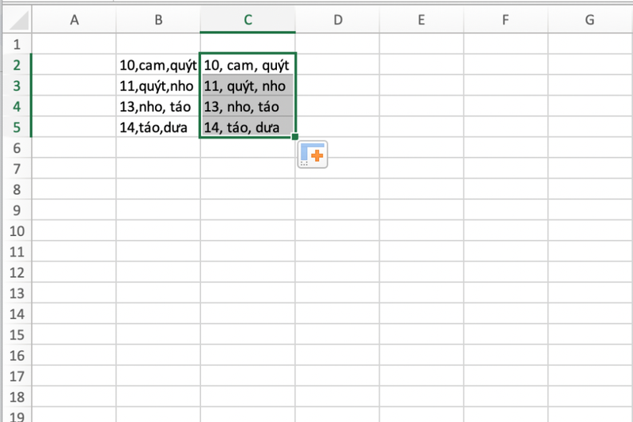633x422 pixels.
Task: Select row 17 header
Action: pos(17,376)
